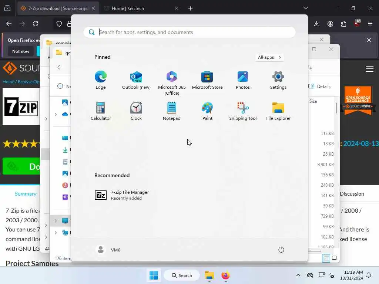Launch Outlook (new) pinned app
Viewport: 379px width, 284px height.
[x=136, y=80]
